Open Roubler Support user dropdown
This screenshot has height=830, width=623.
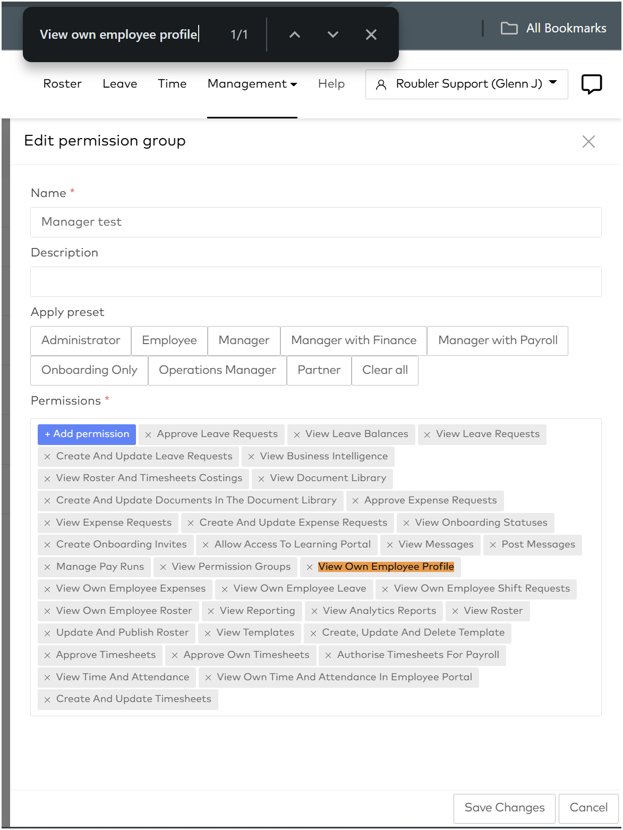[x=466, y=84]
